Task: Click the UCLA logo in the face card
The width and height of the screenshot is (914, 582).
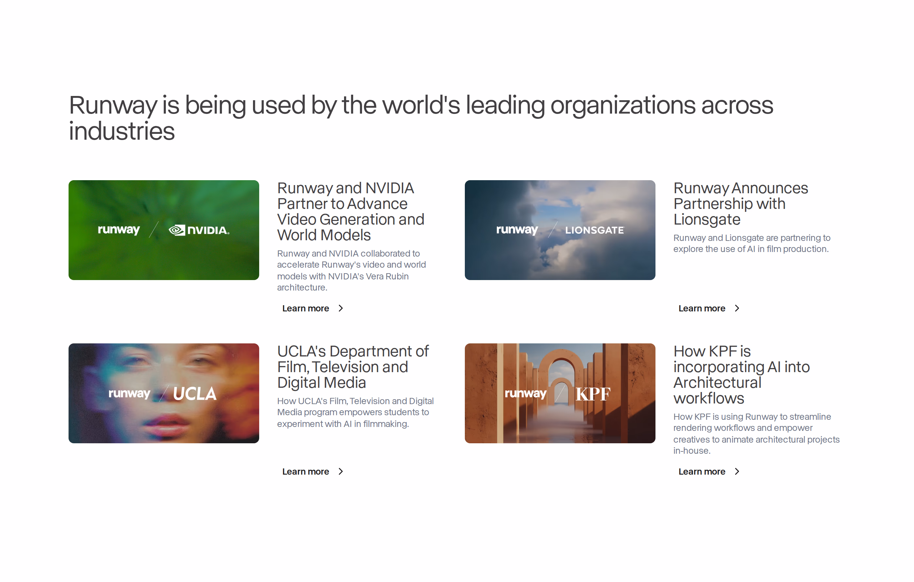Action: point(195,393)
